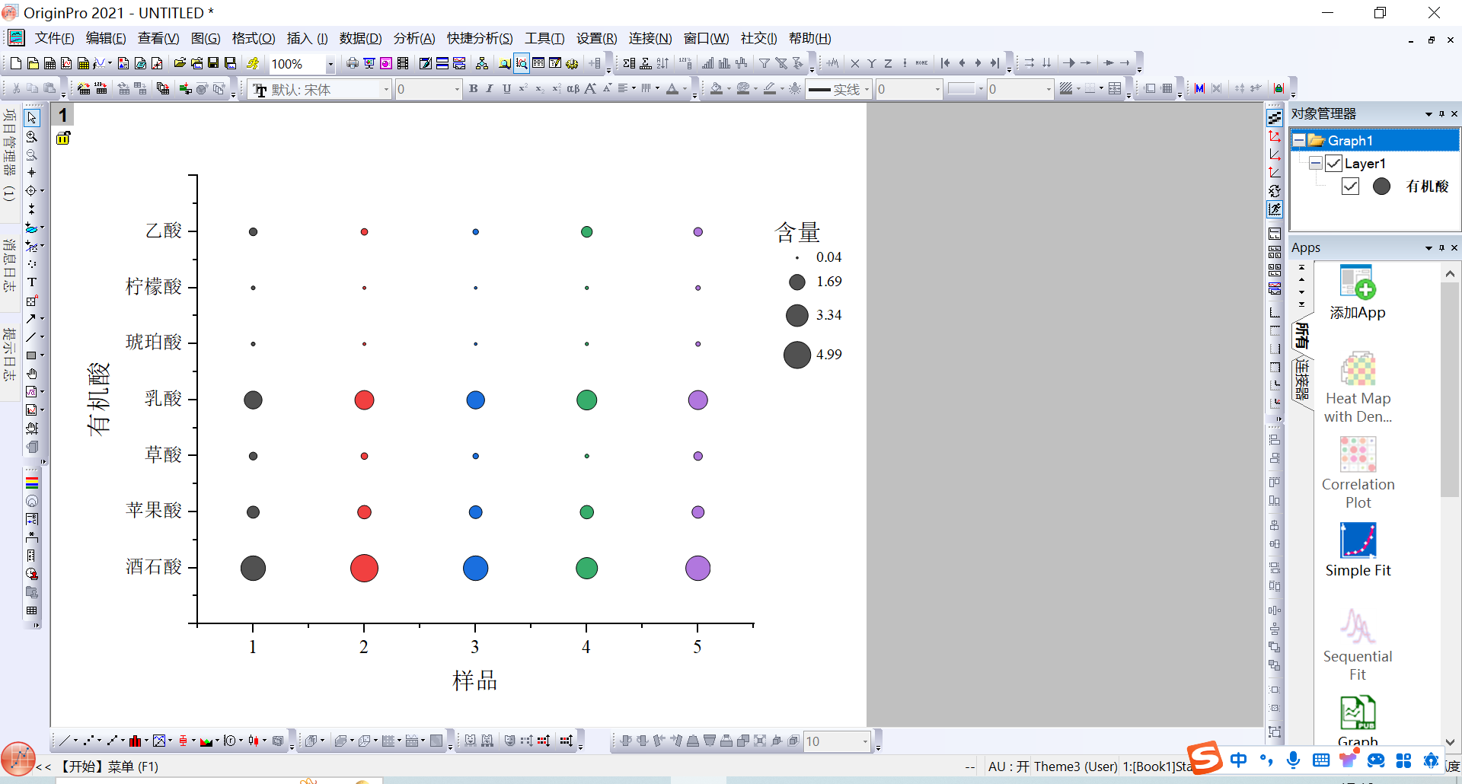The image size is (1462, 784).
Task: Click the Pointer selection tool
Action: (32, 118)
